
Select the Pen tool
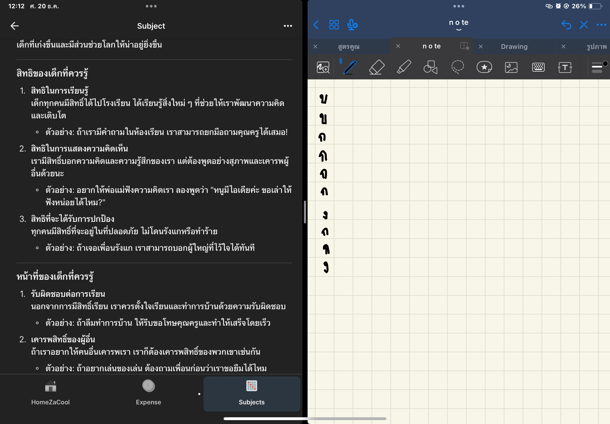[350, 67]
